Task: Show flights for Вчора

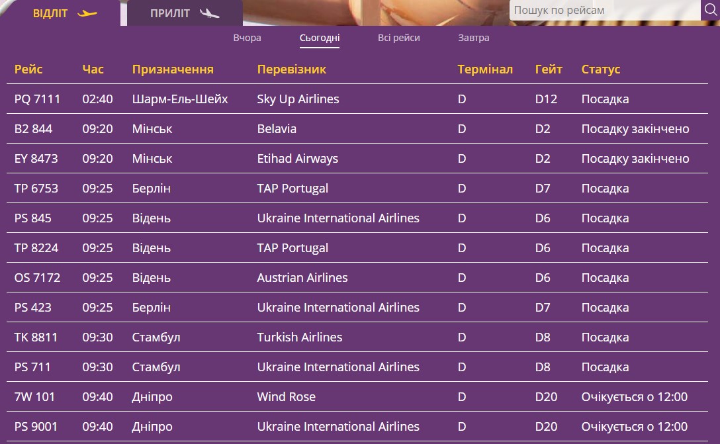Action: (247, 38)
